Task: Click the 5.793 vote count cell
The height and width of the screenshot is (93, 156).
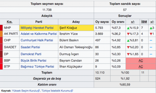Action: (x=102, y=28)
